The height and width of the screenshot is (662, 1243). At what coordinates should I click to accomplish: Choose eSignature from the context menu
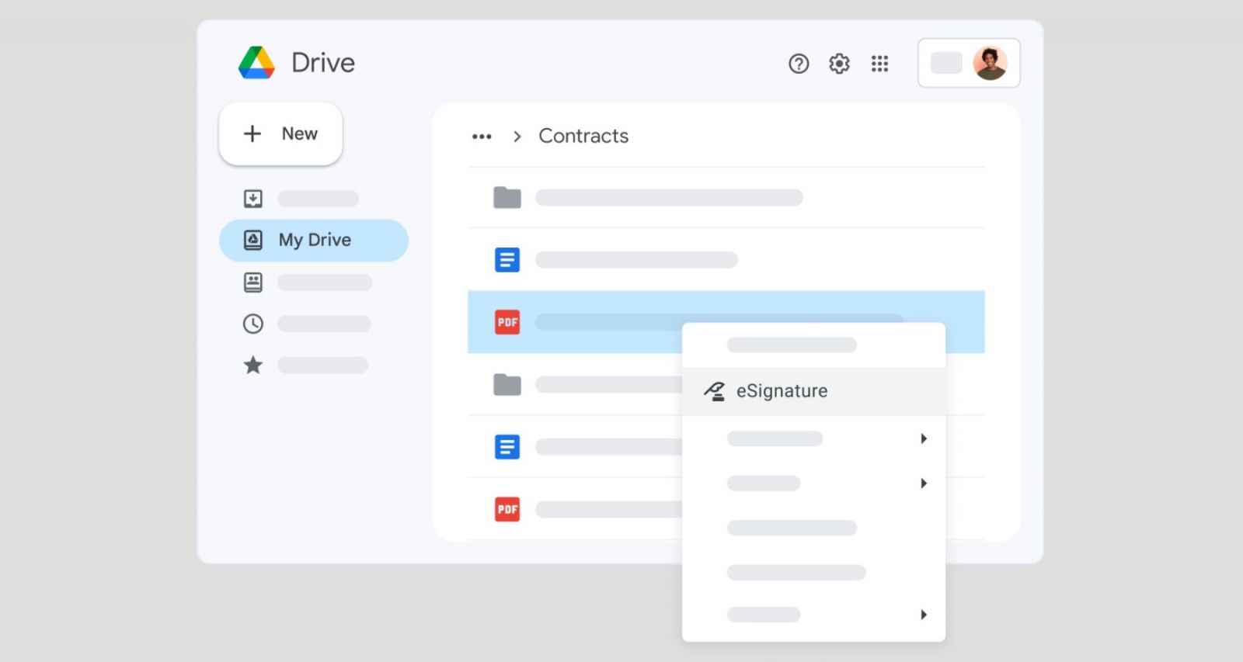813,391
